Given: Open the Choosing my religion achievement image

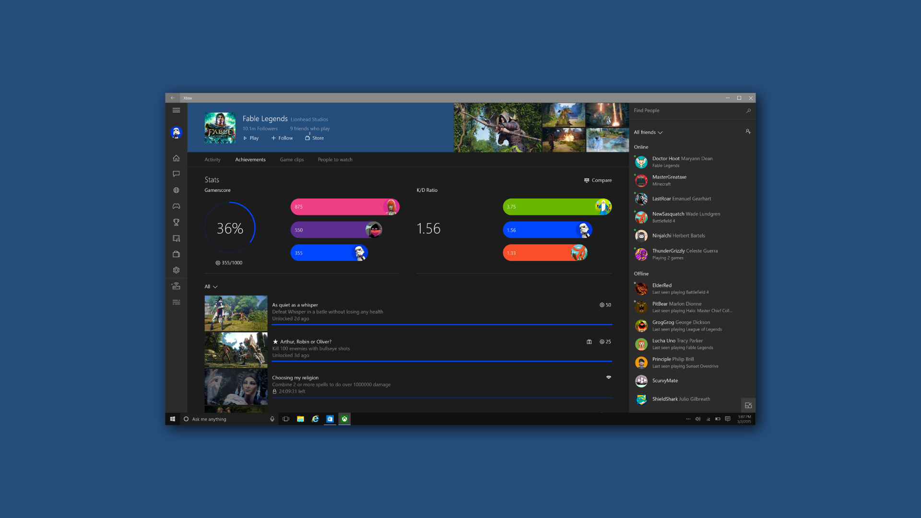Looking at the screenshot, I should 236,387.
